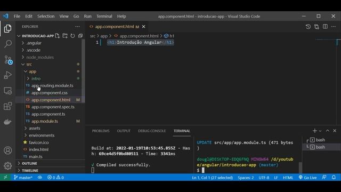Change indentation Spaces: 2
Viewport: 341px width, 192px height.
(x=246, y=178)
